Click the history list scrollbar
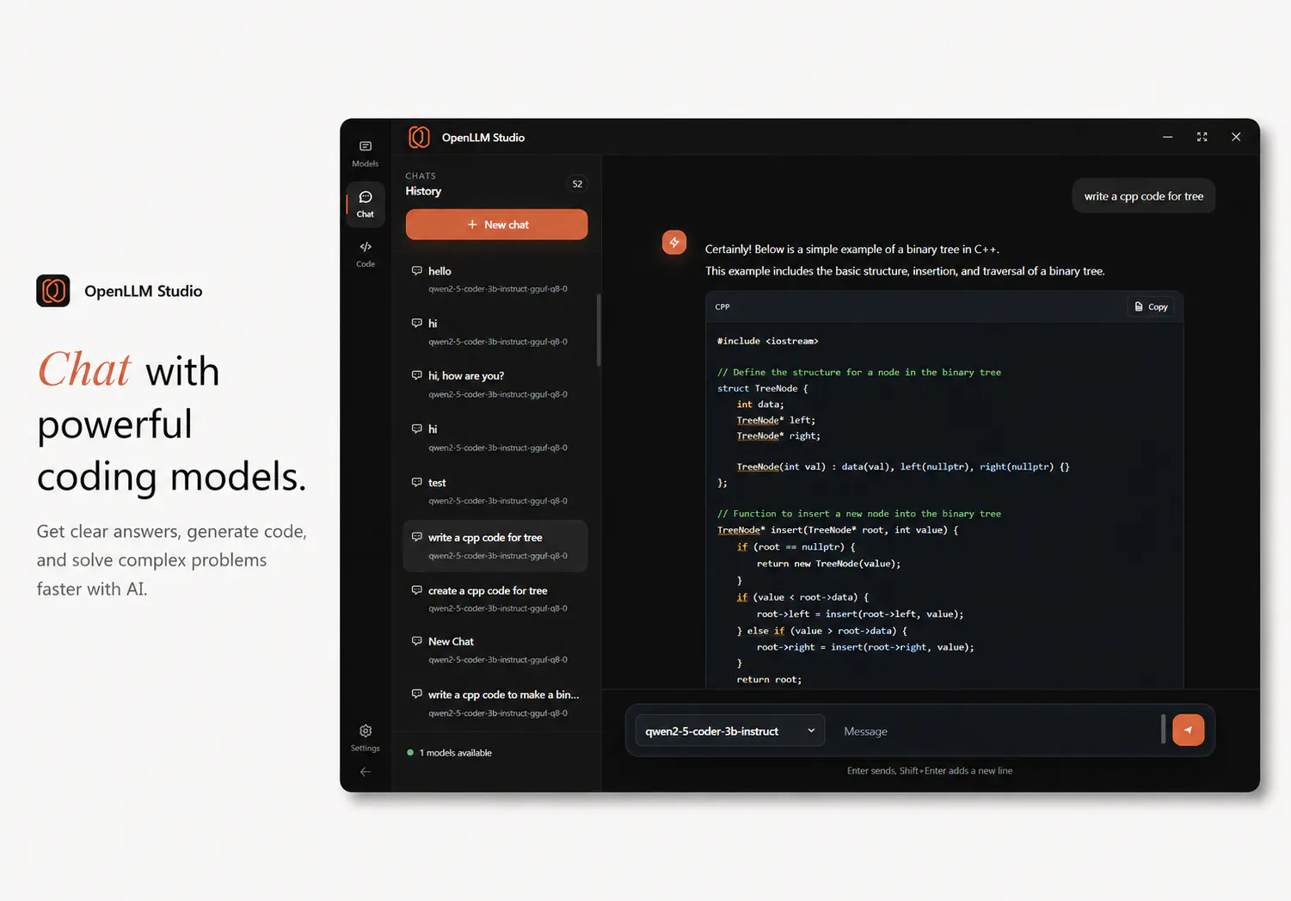This screenshot has height=901, width=1291. (x=599, y=330)
